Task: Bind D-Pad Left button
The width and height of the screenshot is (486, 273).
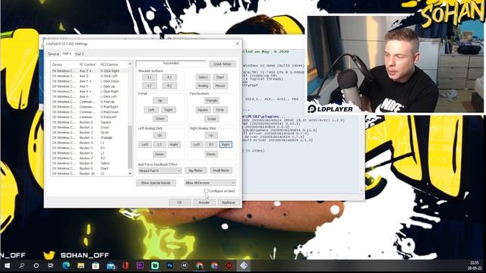Action: click(151, 110)
